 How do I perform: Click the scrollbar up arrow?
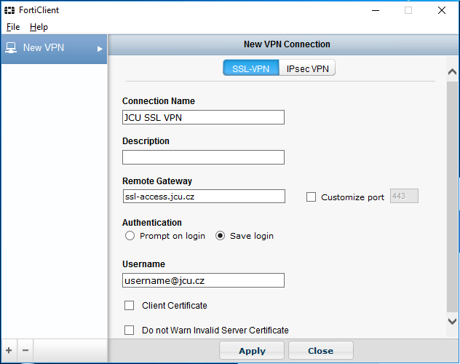452,71
